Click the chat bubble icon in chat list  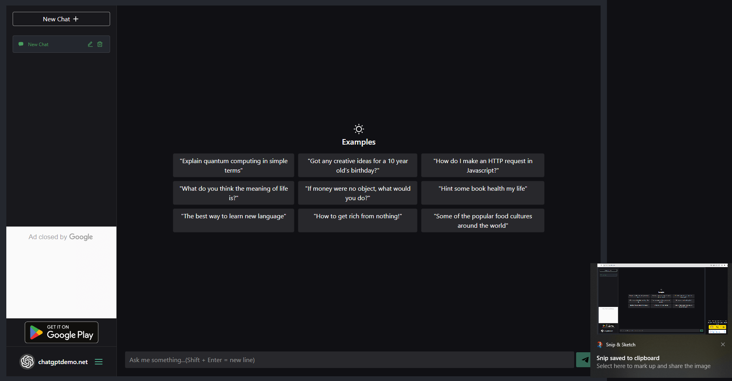[21, 44]
